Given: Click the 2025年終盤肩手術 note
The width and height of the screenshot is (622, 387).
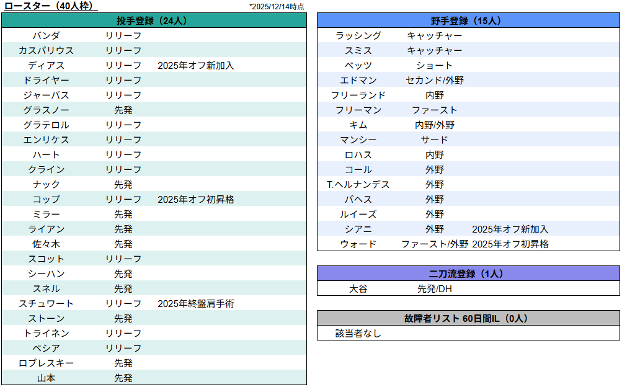Looking at the screenshot, I should click(196, 303).
